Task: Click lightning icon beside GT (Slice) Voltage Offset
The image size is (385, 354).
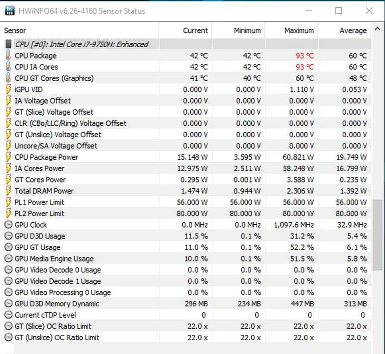Action: 8,112
